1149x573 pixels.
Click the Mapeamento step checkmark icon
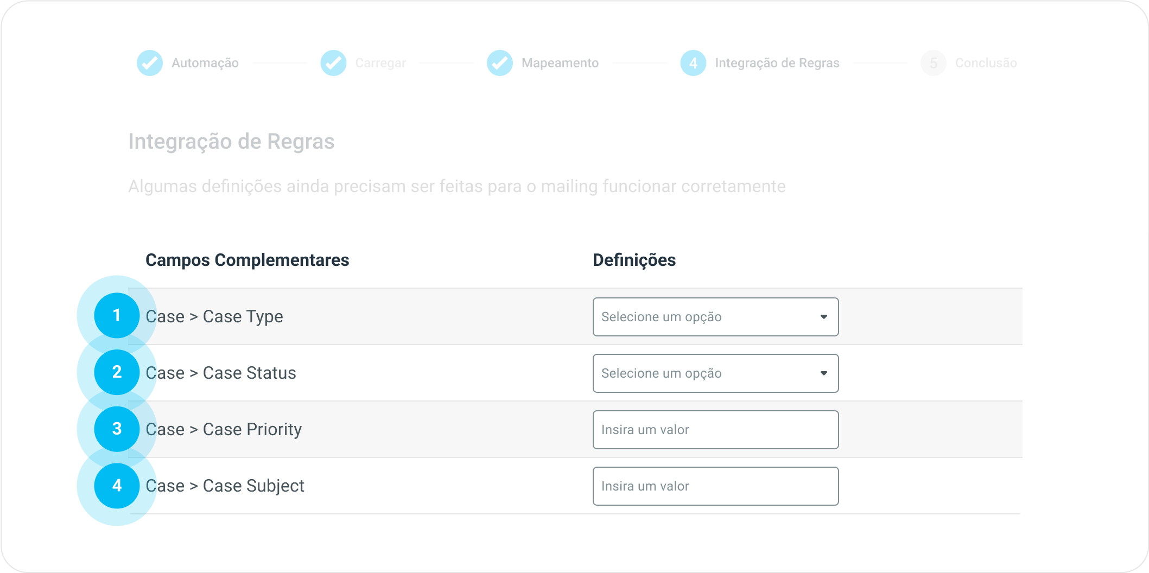point(499,63)
